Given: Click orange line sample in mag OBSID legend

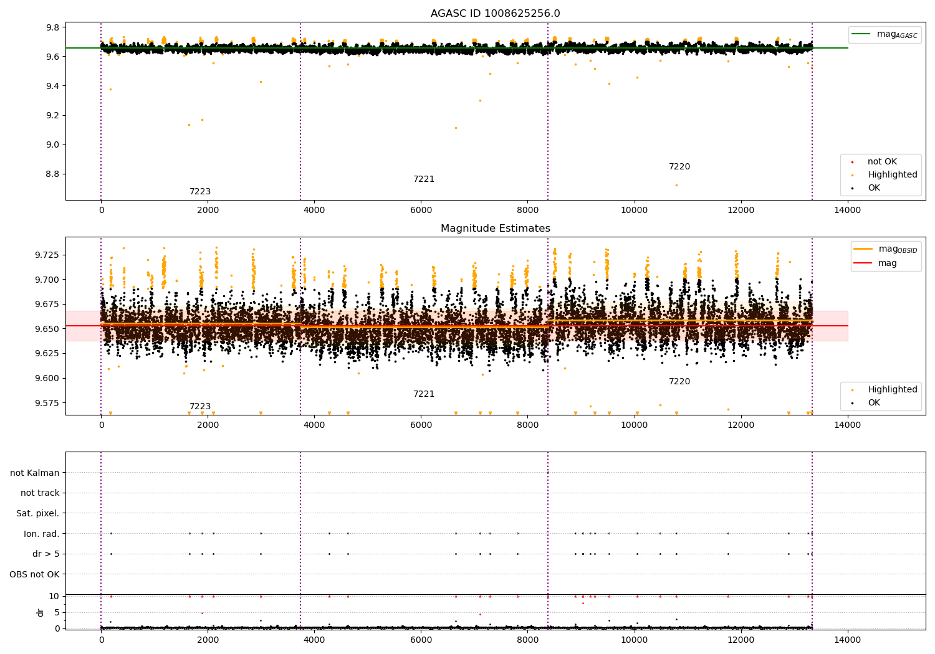Looking at the screenshot, I should coord(863,249).
